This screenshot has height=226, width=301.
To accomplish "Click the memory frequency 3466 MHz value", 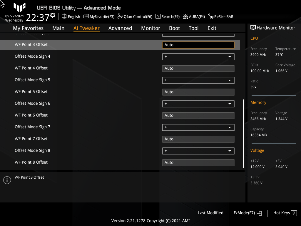I will coord(258,119).
